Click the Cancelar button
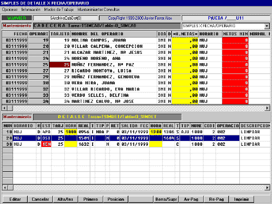The width and height of the screenshot is (272, 204). 40,199
